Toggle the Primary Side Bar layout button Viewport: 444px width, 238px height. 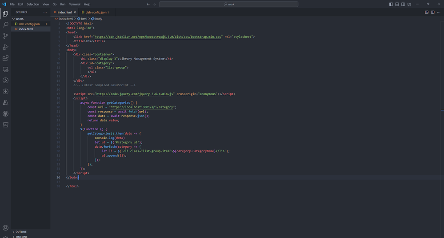coord(391,4)
